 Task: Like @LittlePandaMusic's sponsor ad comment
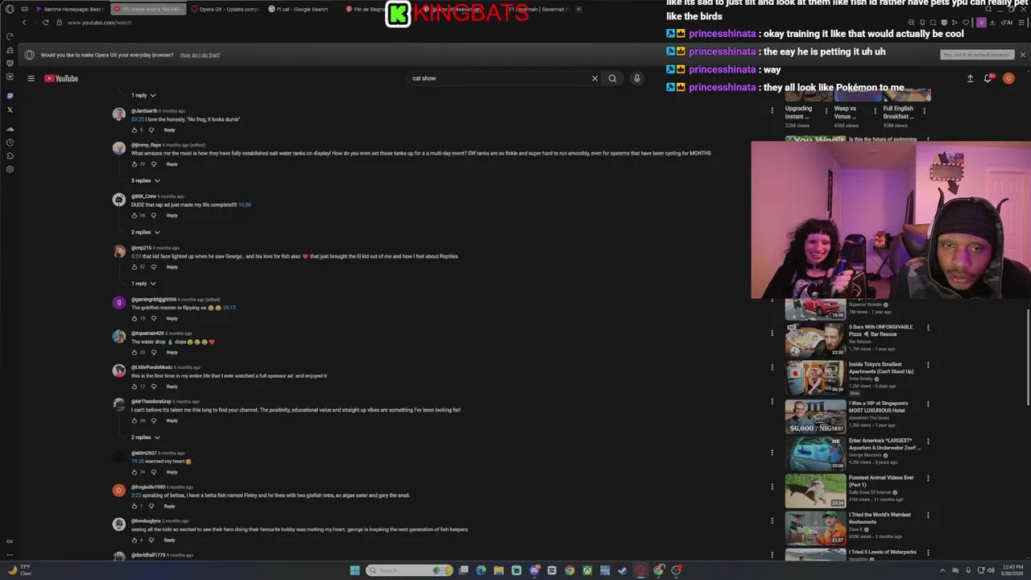[135, 387]
